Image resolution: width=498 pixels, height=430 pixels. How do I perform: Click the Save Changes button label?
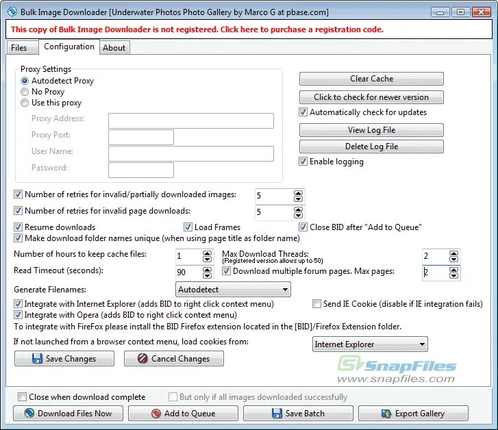pyautogui.click(x=71, y=359)
